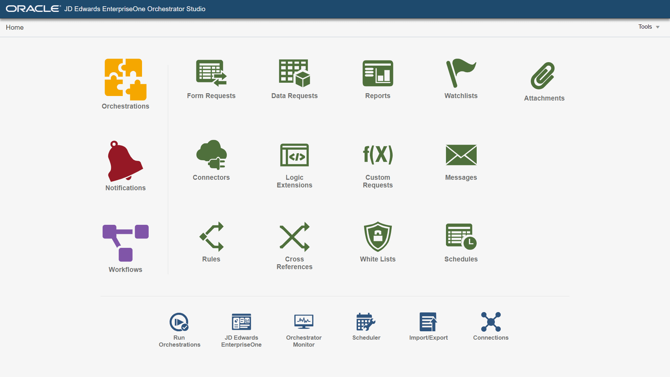The image size is (670, 377).
Task: Click the Data Requests grid icon
Action: click(x=294, y=73)
